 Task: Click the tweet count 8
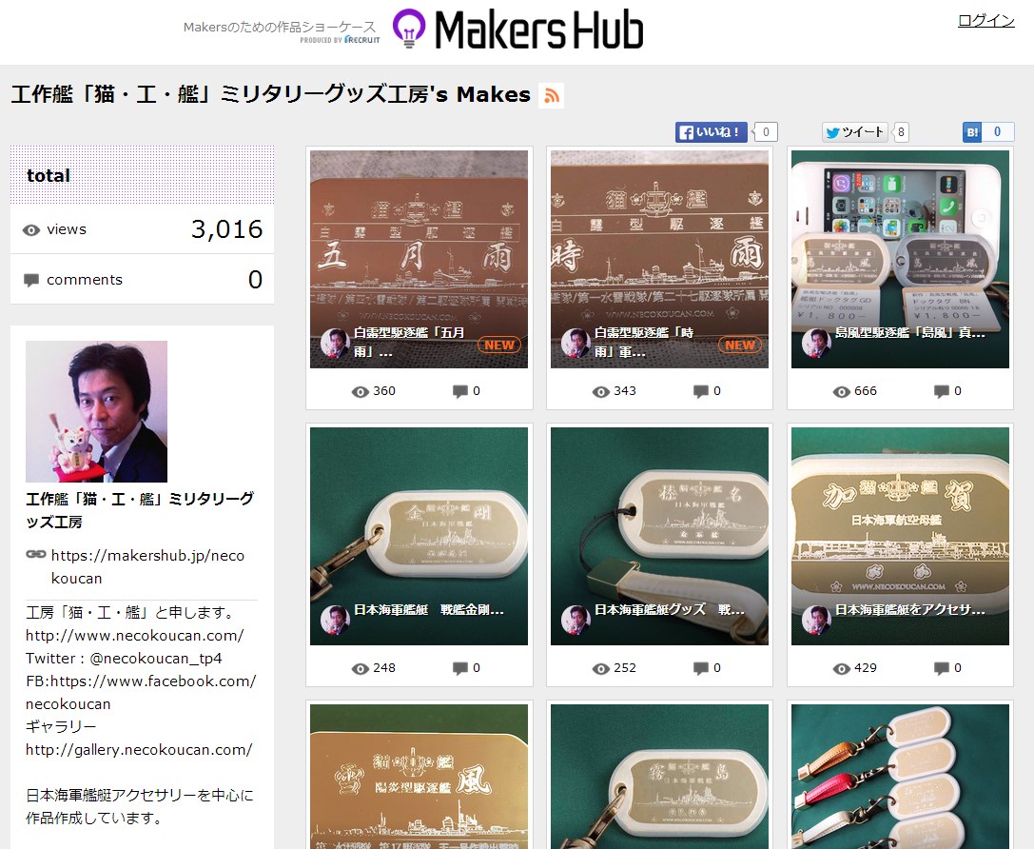click(x=901, y=132)
